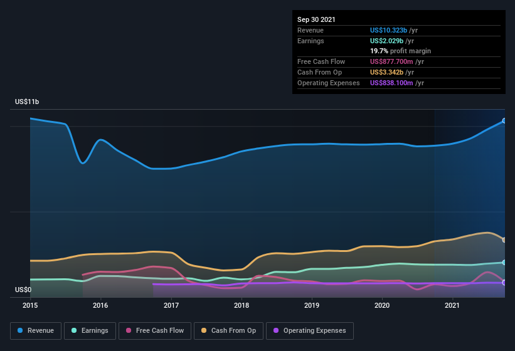Click the 2015 x-axis label
Image resolution: width=515 pixels, height=351 pixels.
tap(30, 305)
